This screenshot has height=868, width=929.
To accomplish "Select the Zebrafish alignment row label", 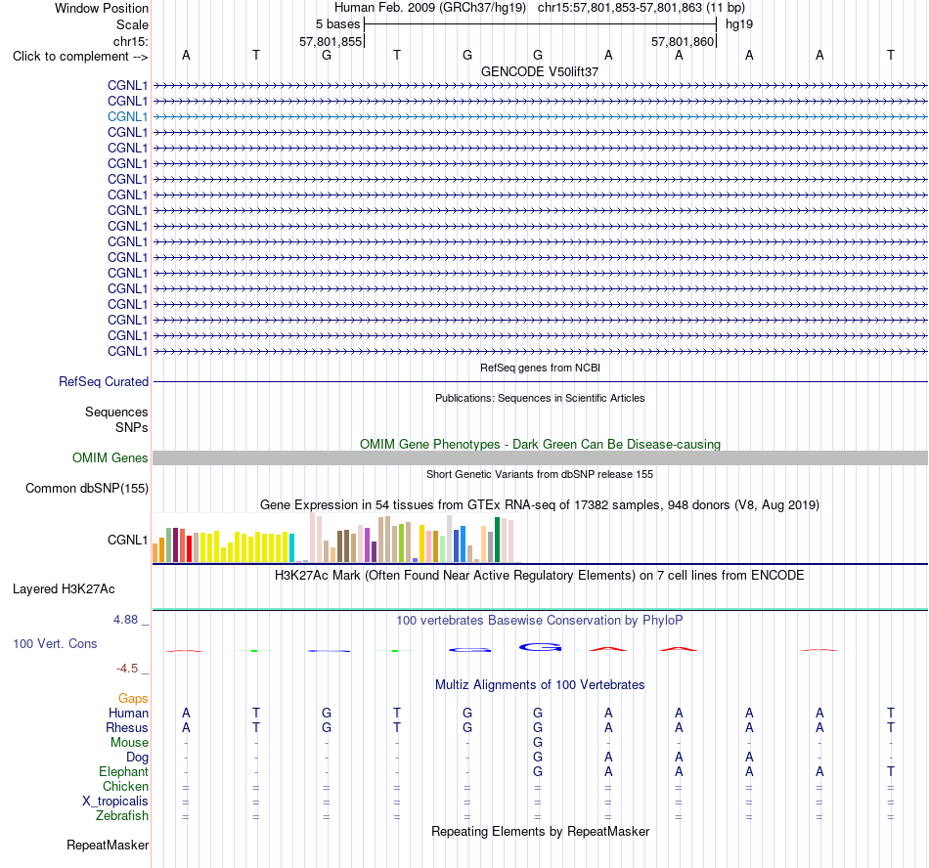I will point(122,816).
